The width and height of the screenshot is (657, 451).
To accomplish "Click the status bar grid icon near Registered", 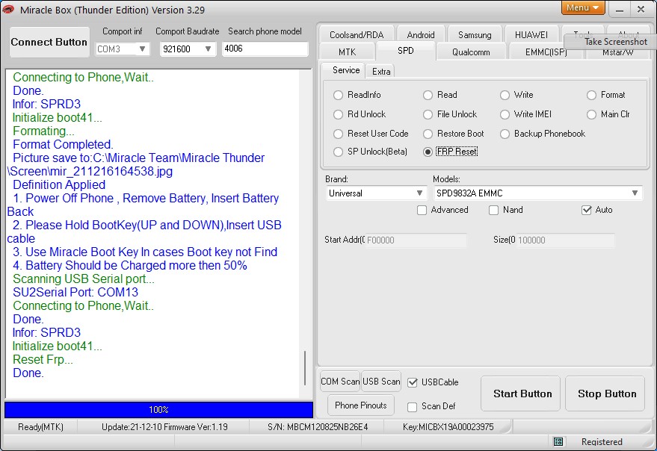I will tap(558, 441).
